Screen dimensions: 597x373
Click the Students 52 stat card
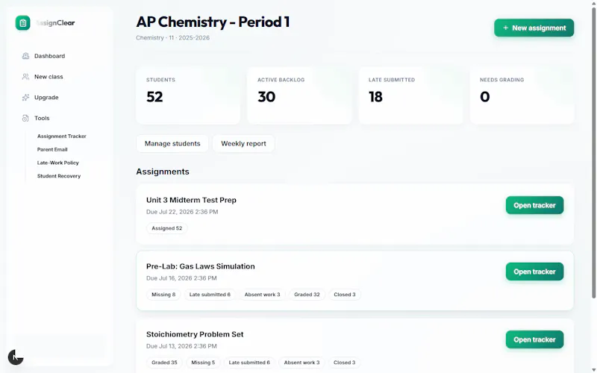coord(188,95)
